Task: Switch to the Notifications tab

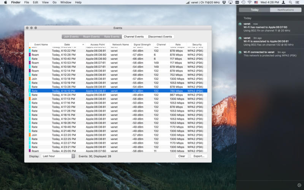Action: 285,10
